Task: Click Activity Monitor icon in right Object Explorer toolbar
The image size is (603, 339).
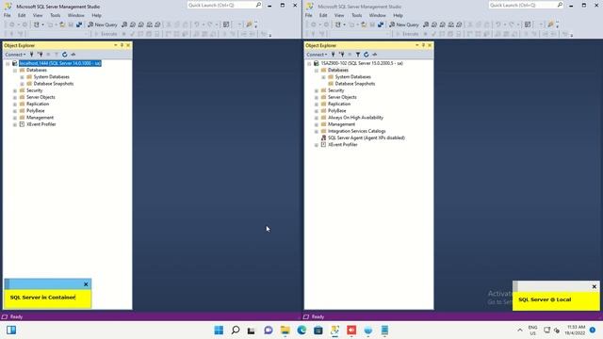Action: coord(375,55)
